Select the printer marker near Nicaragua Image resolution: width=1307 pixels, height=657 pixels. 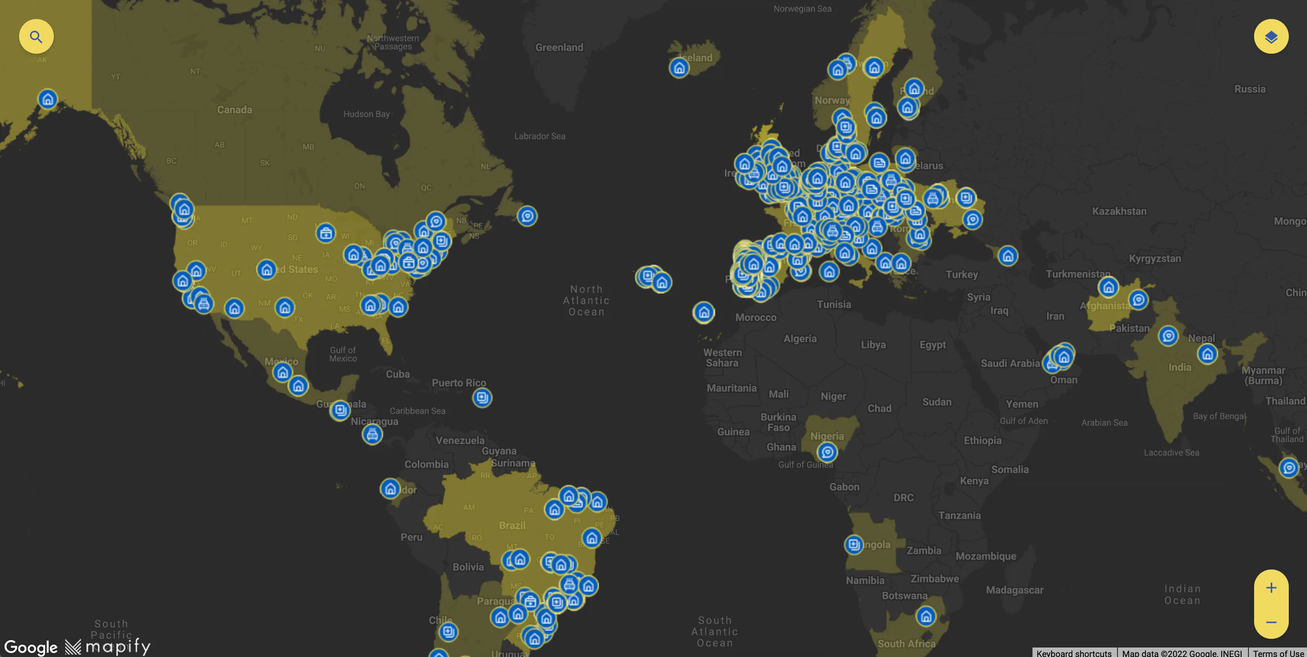point(372,434)
